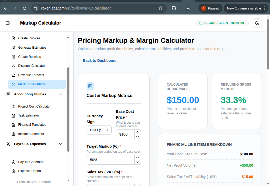
Task: Select Markup Calculator menu item
Action: coord(37,84)
